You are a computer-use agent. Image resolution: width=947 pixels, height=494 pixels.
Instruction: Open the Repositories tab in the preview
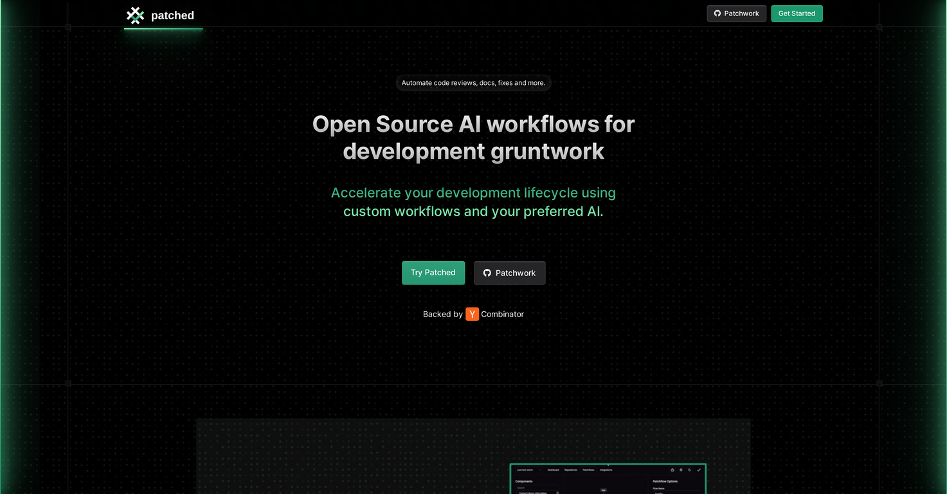pyautogui.click(x=571, y=470)
